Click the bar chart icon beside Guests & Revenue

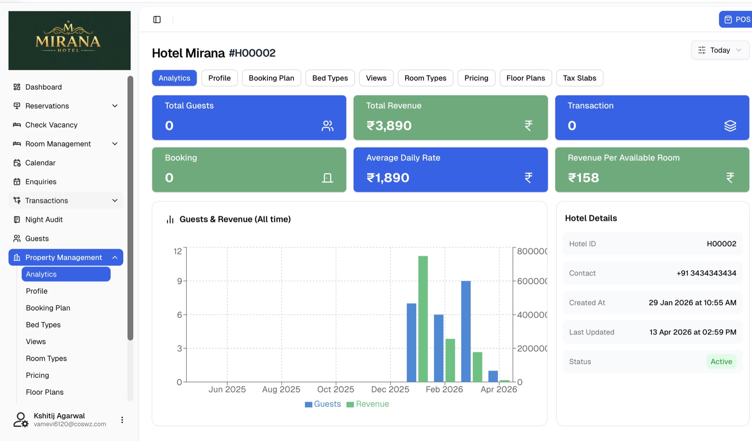170,219
